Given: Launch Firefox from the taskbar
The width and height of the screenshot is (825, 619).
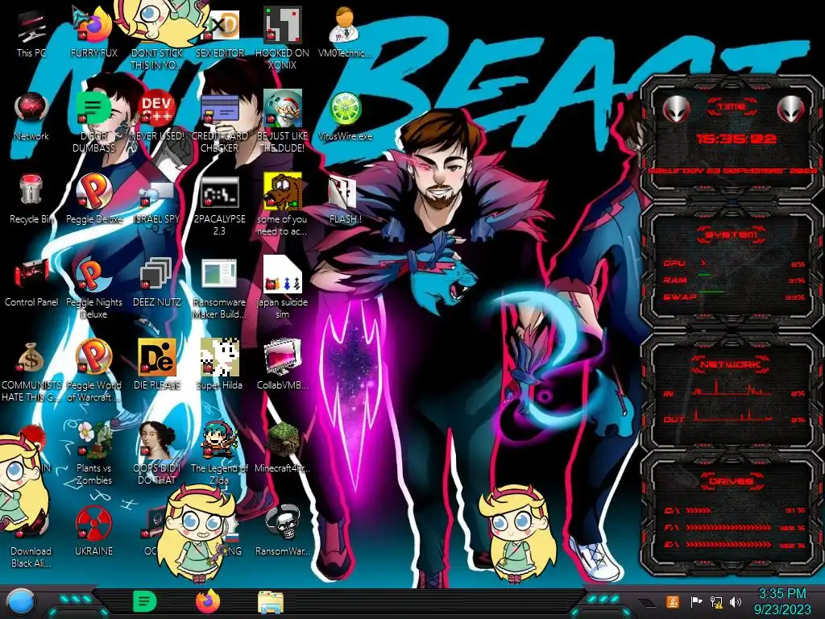Looking at the screenshot, I should point(207,601).
